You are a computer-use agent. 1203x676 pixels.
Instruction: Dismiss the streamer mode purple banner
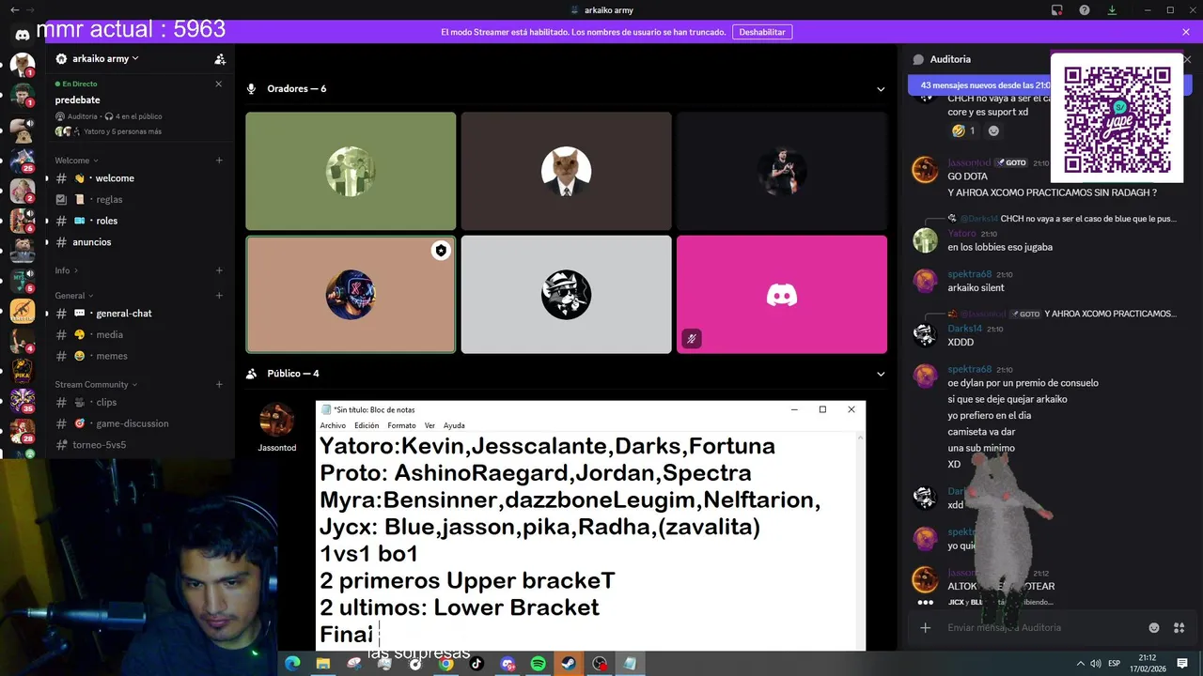tap(1186, 32)
